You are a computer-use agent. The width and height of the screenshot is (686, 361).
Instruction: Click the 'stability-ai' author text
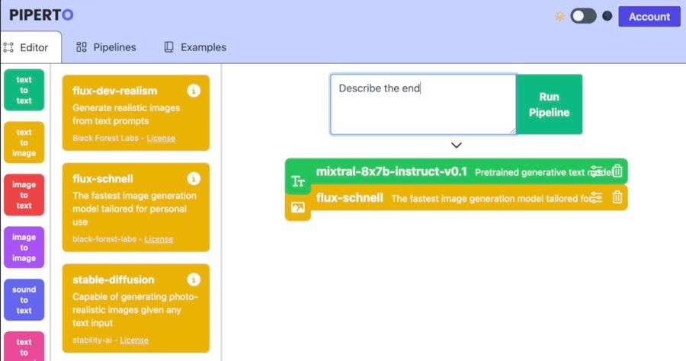92,340
